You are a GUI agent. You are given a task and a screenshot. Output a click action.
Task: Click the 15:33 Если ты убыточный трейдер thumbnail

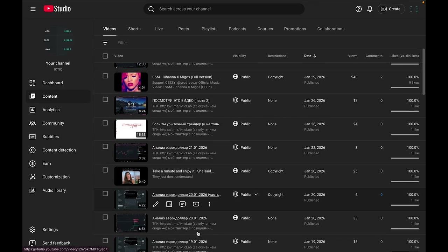131,129
